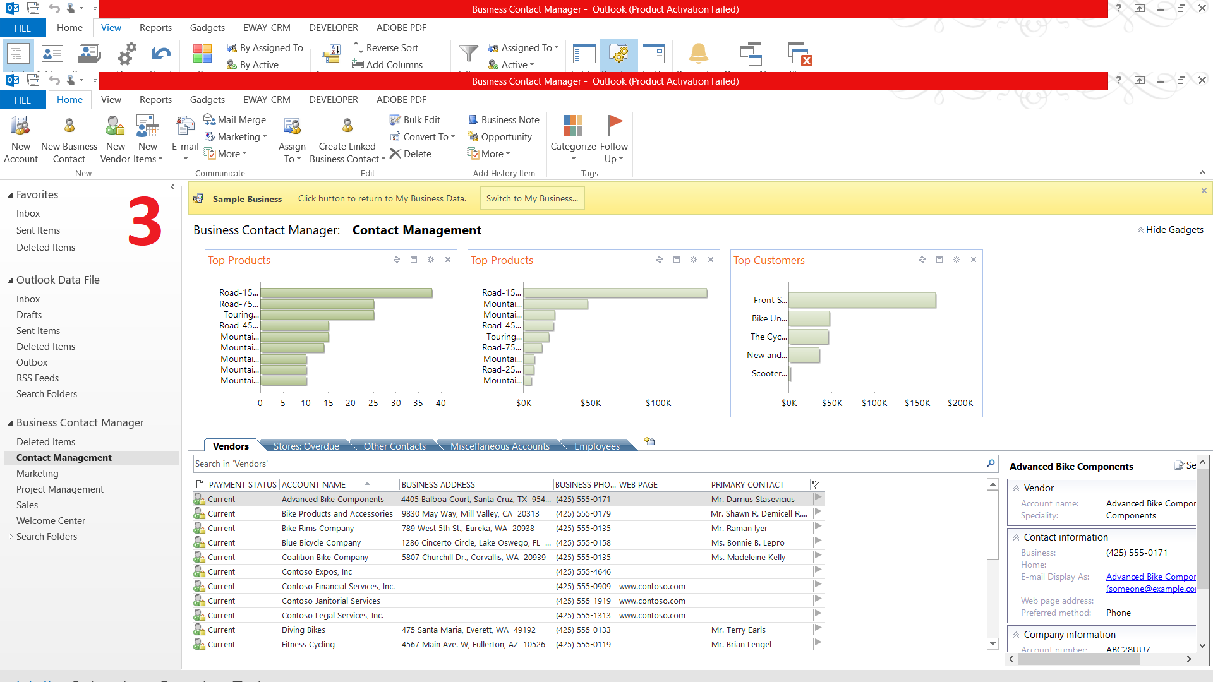Image resolution: width=1213 pixels, height=682 pixels.
Task: Click By Assigned To in back window
Action: click(x=265, y=47)
